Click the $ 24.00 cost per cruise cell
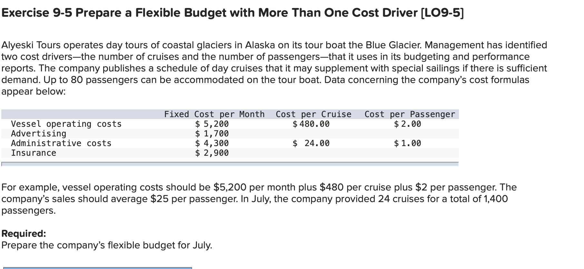The width and height of the screenshot is (584, 269). (311, 143)
